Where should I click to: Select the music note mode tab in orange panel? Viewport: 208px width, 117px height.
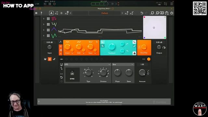[61, 46]
